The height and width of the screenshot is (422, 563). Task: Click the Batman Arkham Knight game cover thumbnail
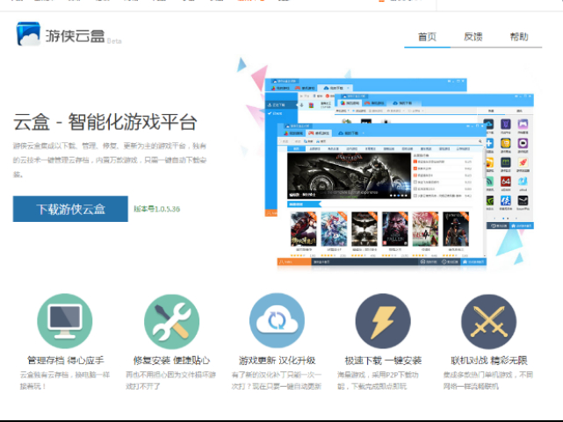pyautogui.click(x=365, y=229)
